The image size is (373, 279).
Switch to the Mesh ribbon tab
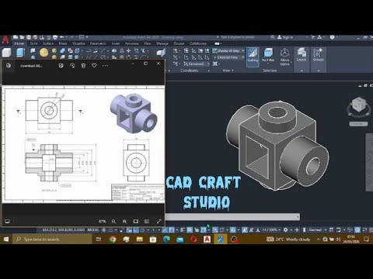pyautogui.click(x=63, y=43)
